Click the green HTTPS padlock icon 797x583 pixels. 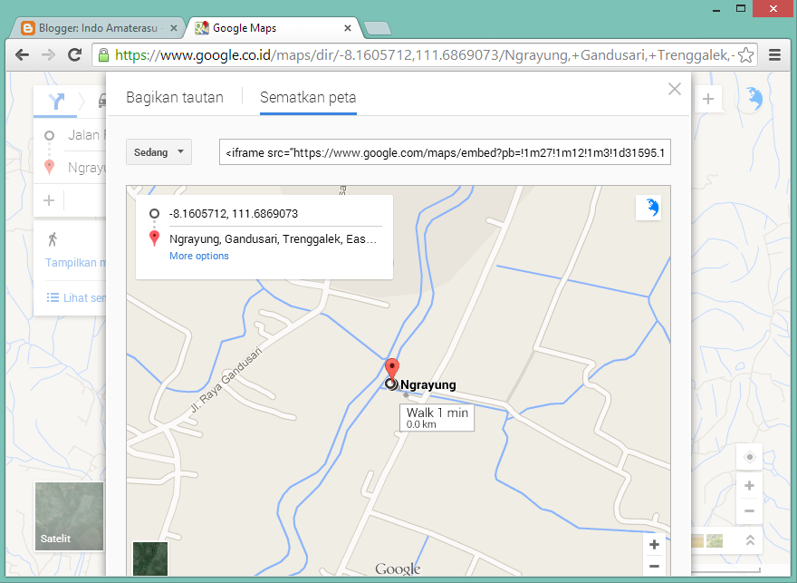103,55
